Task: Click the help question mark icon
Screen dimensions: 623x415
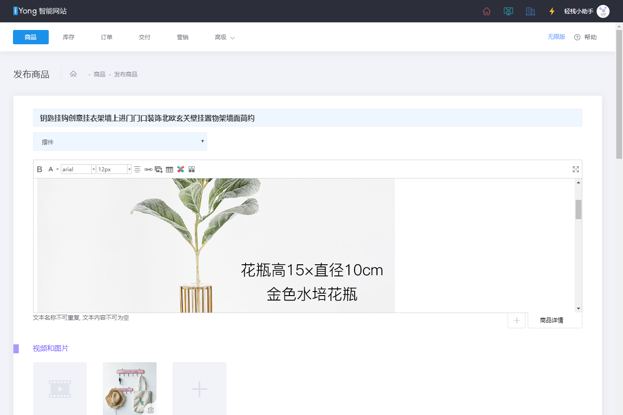Action: pos(577,37)
